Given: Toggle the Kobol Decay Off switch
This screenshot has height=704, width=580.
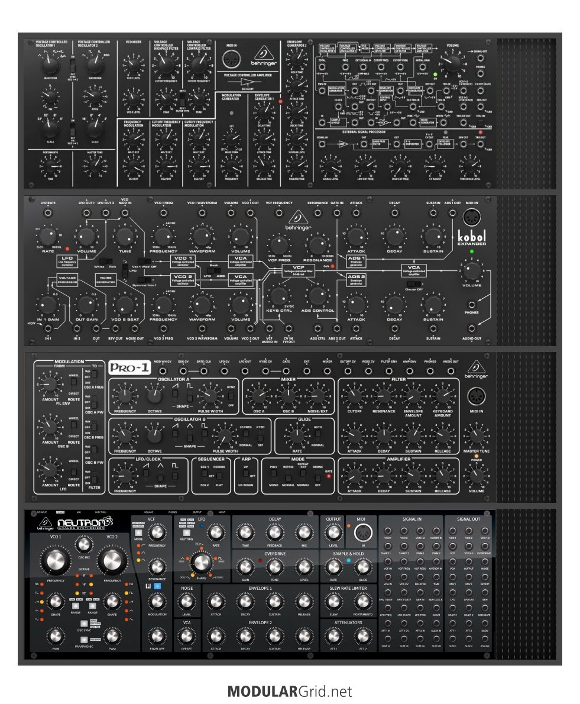Looking at the screenshot, I should pyautogui.click(x=414, y=284).
